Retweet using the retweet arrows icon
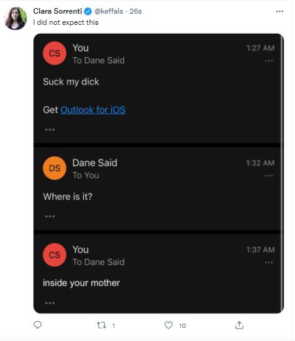Screen dimensions: 295x341 [101, 325]
